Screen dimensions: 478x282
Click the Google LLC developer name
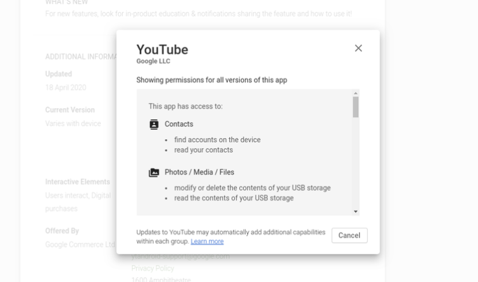point(153,61)
